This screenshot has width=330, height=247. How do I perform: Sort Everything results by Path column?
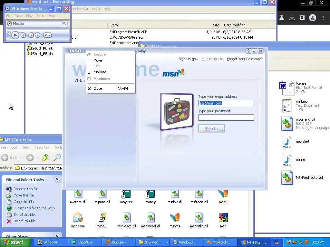click(149, 25)
